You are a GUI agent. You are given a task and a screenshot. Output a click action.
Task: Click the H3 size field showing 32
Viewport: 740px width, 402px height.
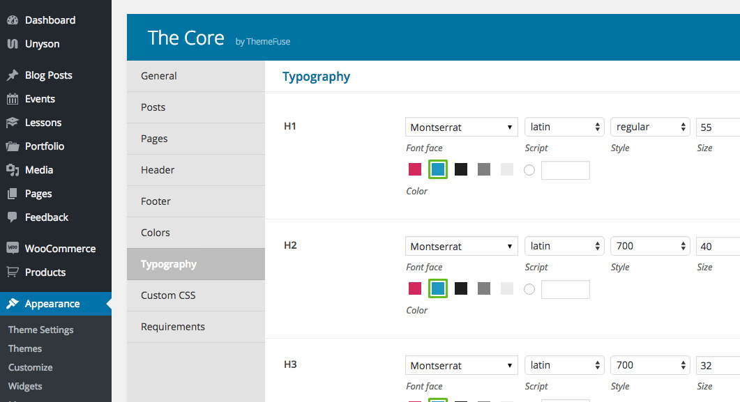pos(718,366)
